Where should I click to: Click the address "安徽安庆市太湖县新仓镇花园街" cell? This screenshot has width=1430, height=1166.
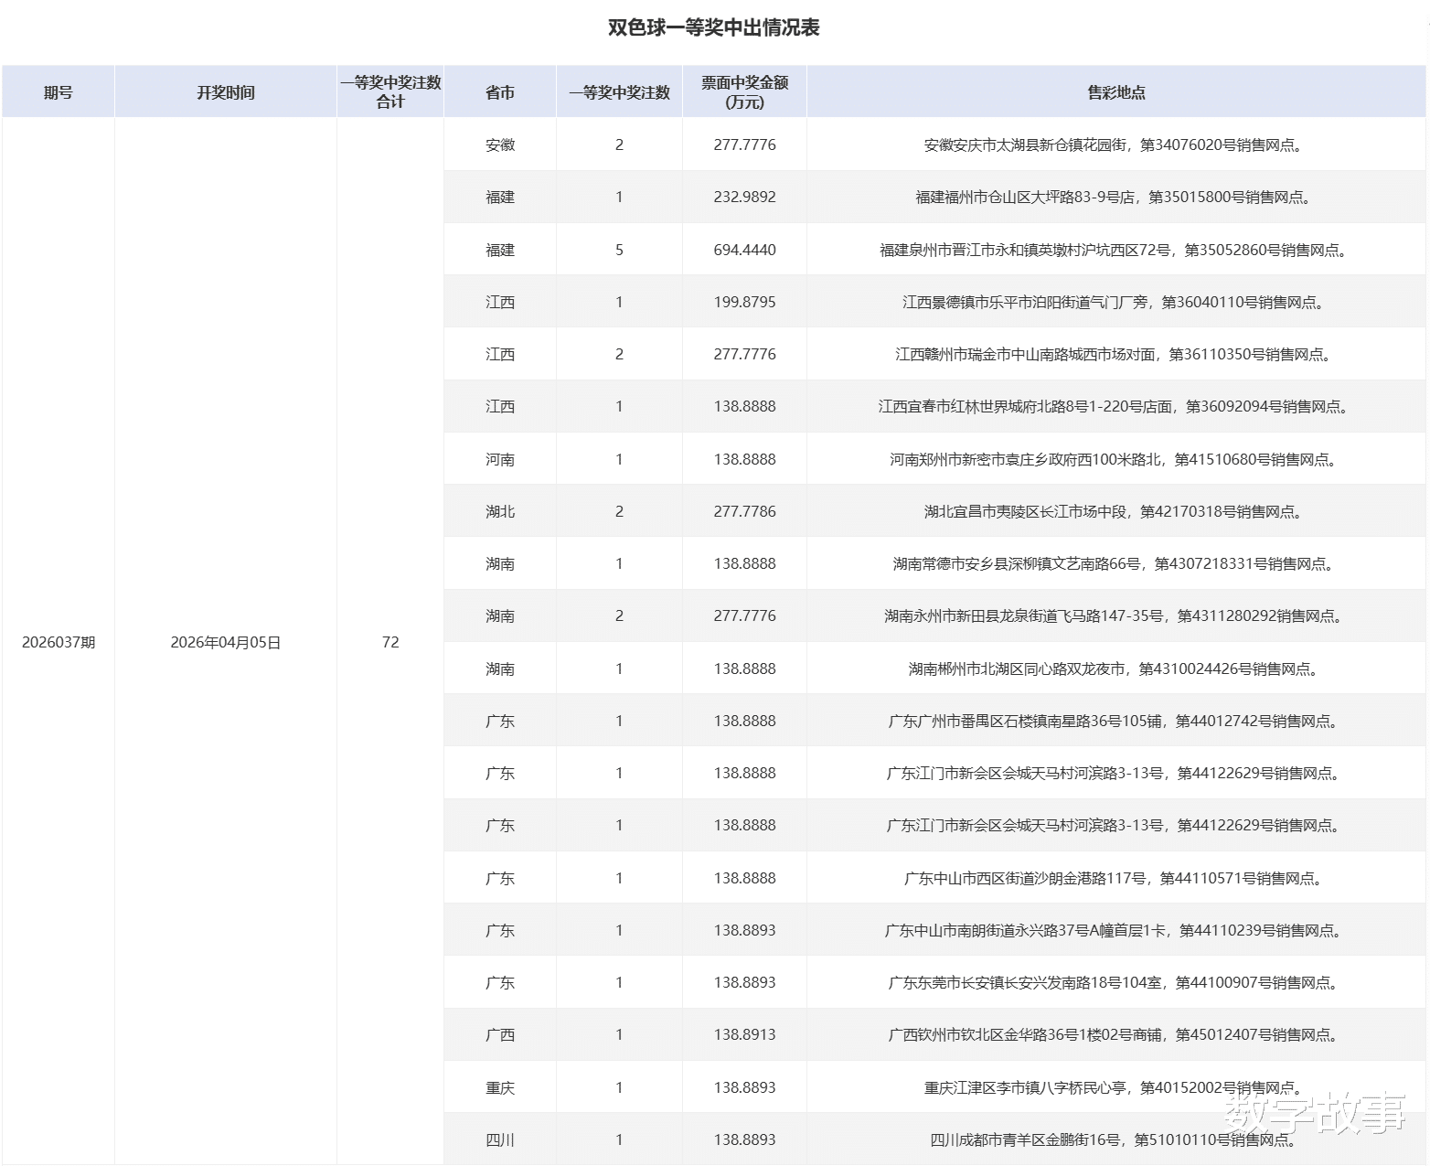click(x=1116, y=144)
